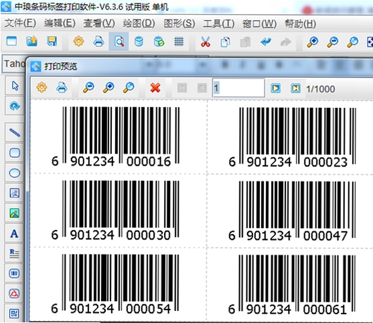Toggle the grid display icon
Viewport: 373px width, 323px height.
(x=179, y=42)
